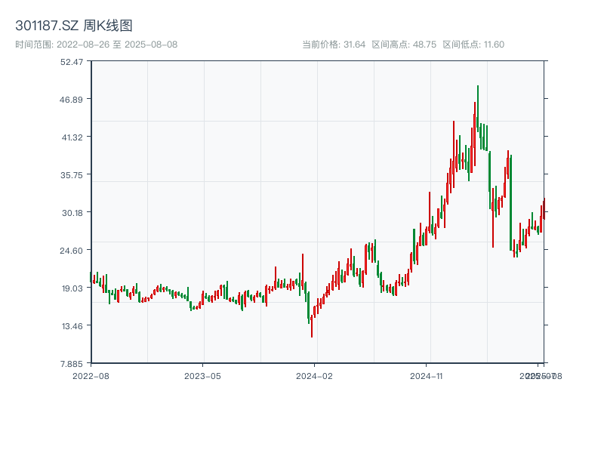Screen dimensions: 604x453
Task: Click the interval low label 区间低点: 11.60
Action: coord(473,45)
